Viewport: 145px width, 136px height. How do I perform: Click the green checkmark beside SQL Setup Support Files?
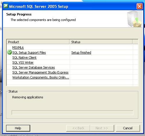10,52
